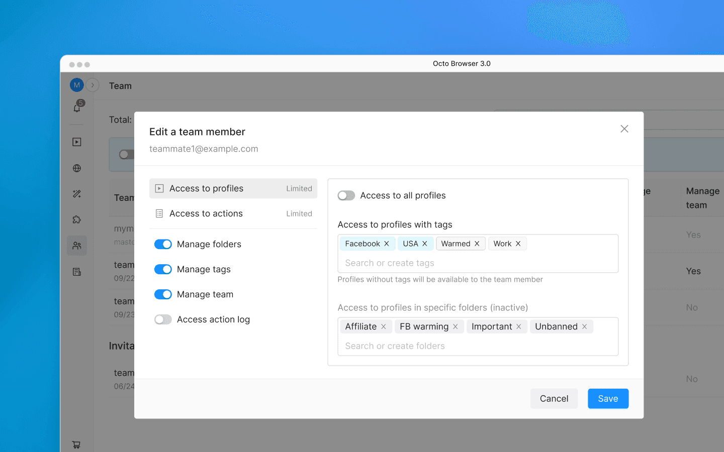
Task: Remove the Facebook tag
Action: coord(387,244)
